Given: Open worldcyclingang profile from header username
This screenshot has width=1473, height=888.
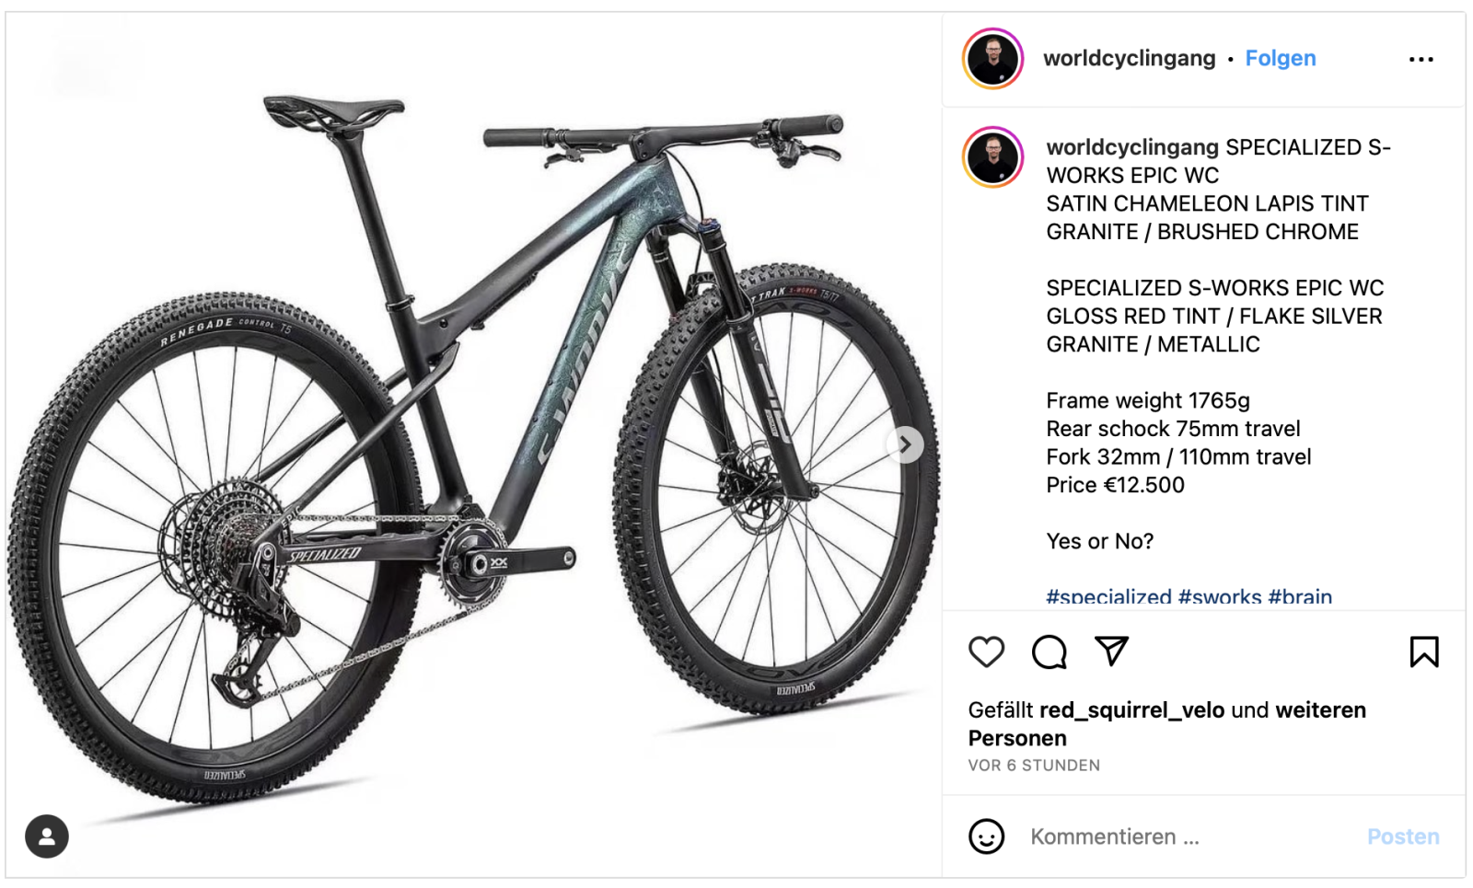Looking at the screenshot, I should pyautogui.click(x=1129, y=58).
